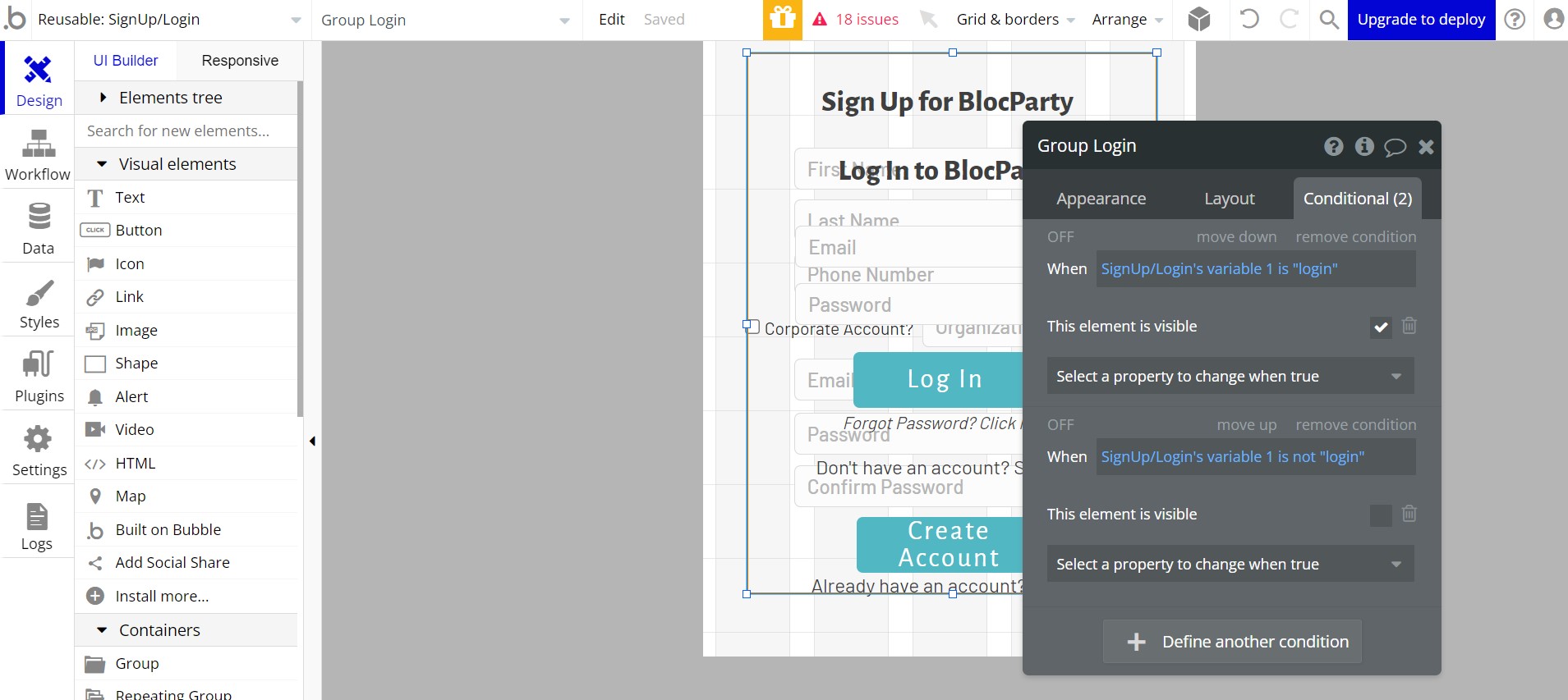1568x700 pixels.
Task: Open the Settings section
Action: 38,449
